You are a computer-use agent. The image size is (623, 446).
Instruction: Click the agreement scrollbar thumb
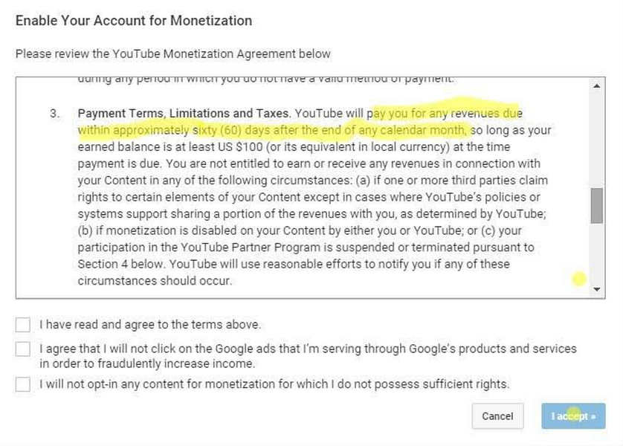click(x=597, y=205)
